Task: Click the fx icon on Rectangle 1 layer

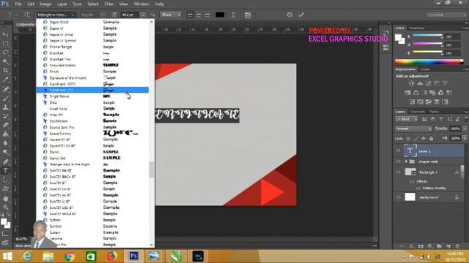Action: coord(457,172)
